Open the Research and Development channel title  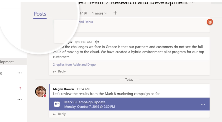click(x=149, y=3)
